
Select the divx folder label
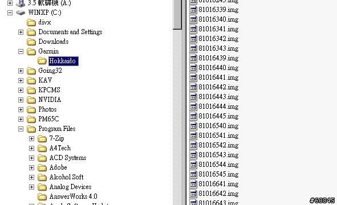click(x=44, y=22)
